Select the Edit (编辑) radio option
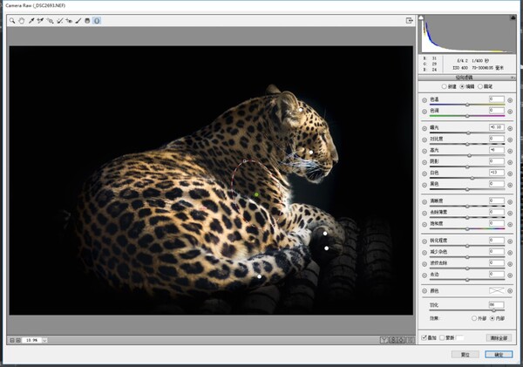 [462, 86]
